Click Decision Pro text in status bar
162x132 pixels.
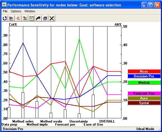click(13, 129)
